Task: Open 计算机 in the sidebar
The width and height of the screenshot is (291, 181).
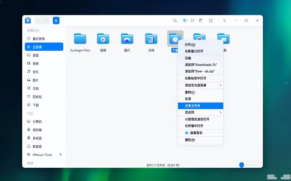Action: click(x=44, y=122)
